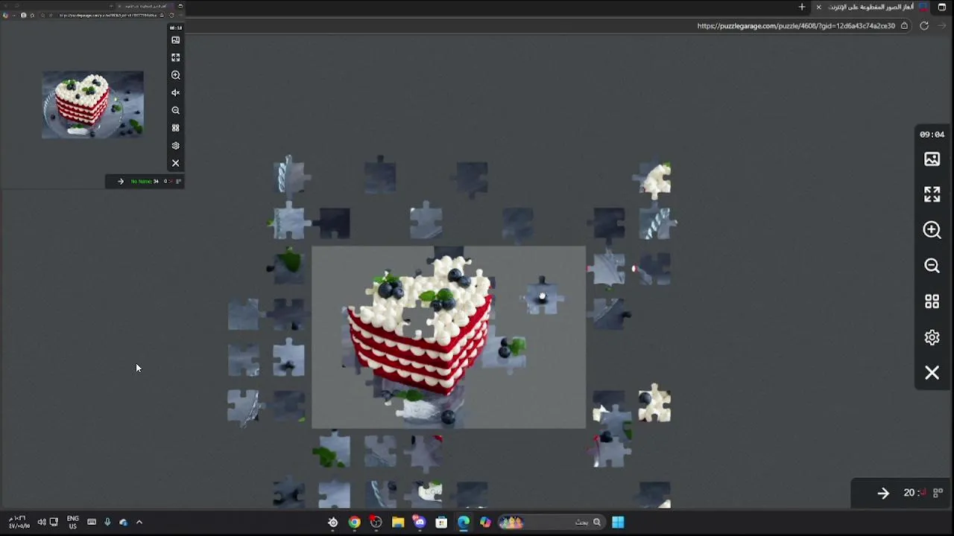Zoom out using the right toolbar magnifier minus
Viewport: 954px width, 536px height.
pyautogui.click(x=932, y=266)
